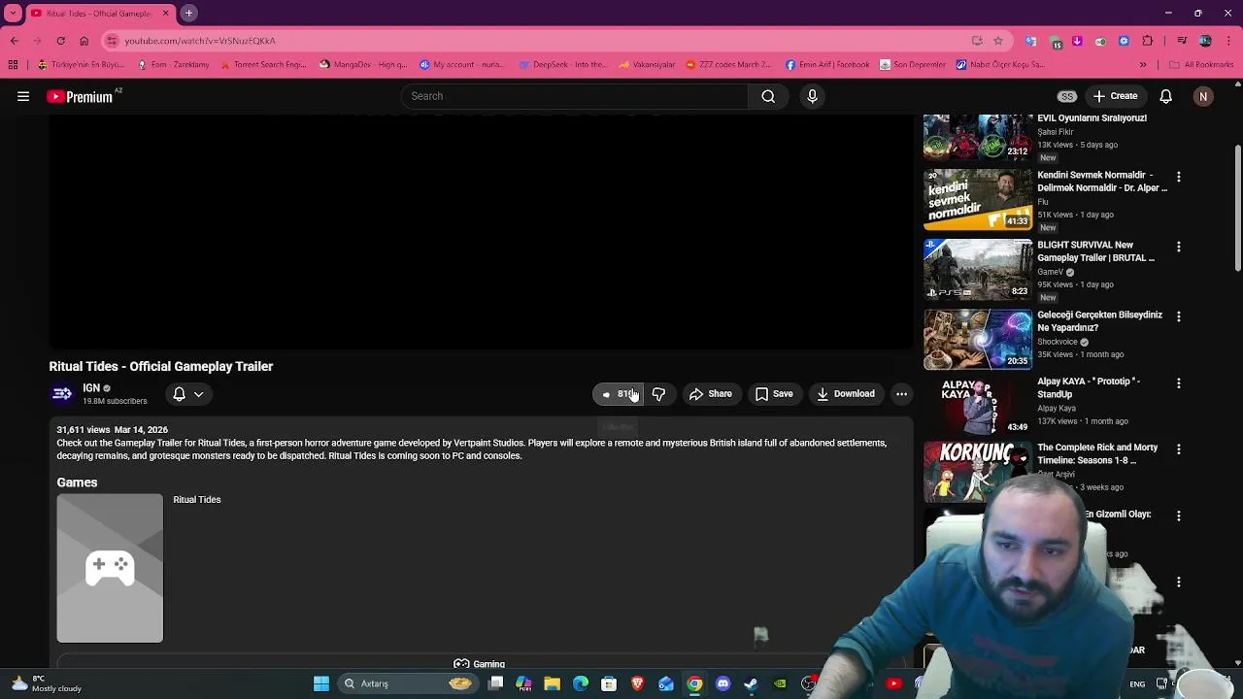Go to YouTube Premium home logo

pyautogui.click(x=80, y=96)
